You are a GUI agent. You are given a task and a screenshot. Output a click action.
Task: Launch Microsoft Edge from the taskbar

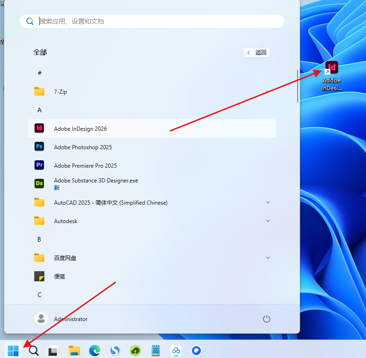(x=95, y=351)
